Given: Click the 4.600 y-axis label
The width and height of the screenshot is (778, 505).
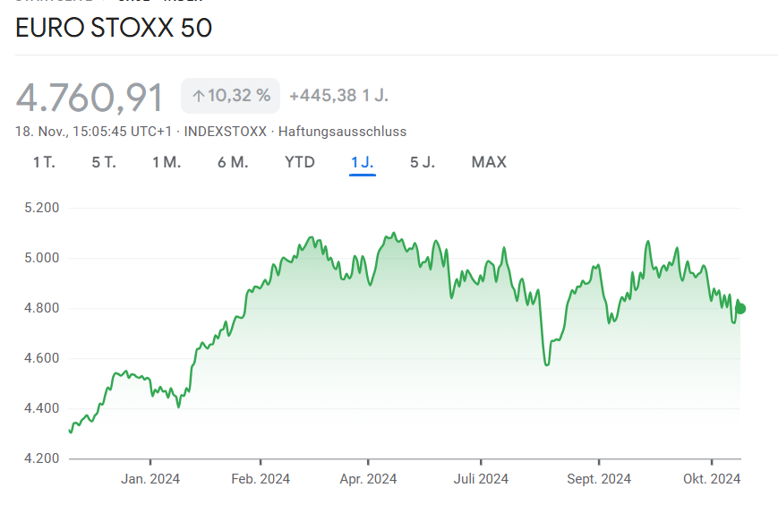Looking at the screenshot, I should click(x=42, y=357).
